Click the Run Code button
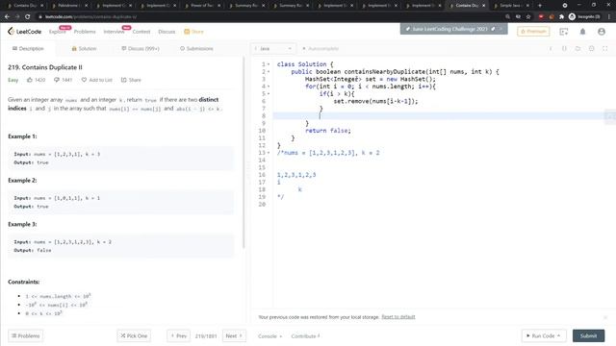 pyautogui.click(x=544, y=335)
